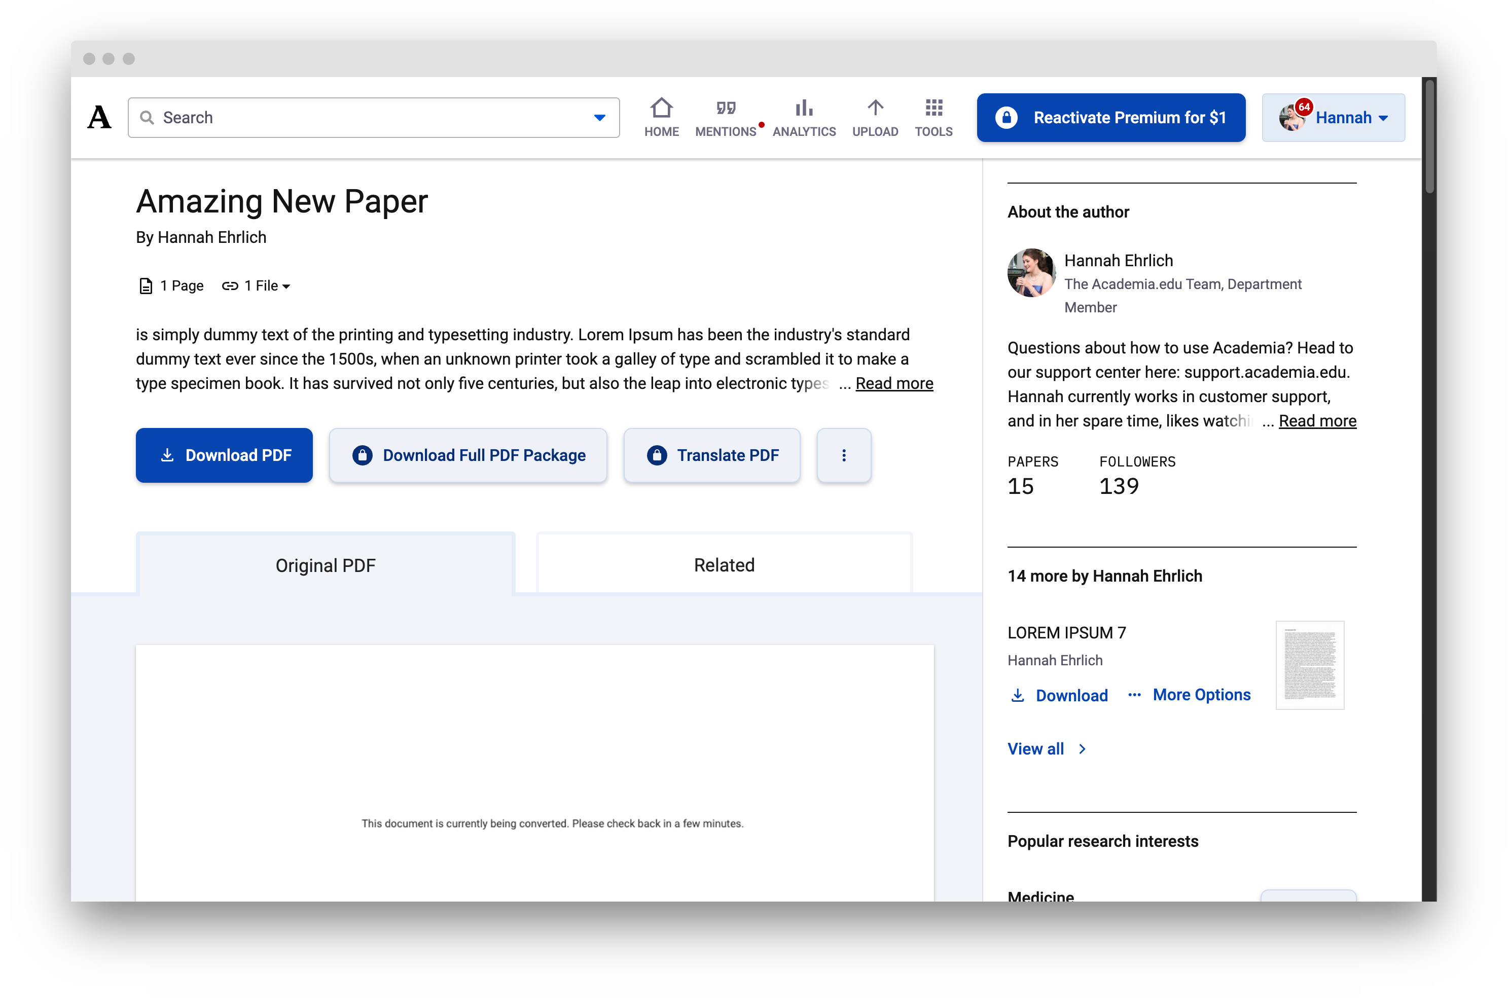Viewport: 1508px width, 1003px height.
Task: Click the Download PDF button
Action: pyautogui.click(x=224, y=455)
